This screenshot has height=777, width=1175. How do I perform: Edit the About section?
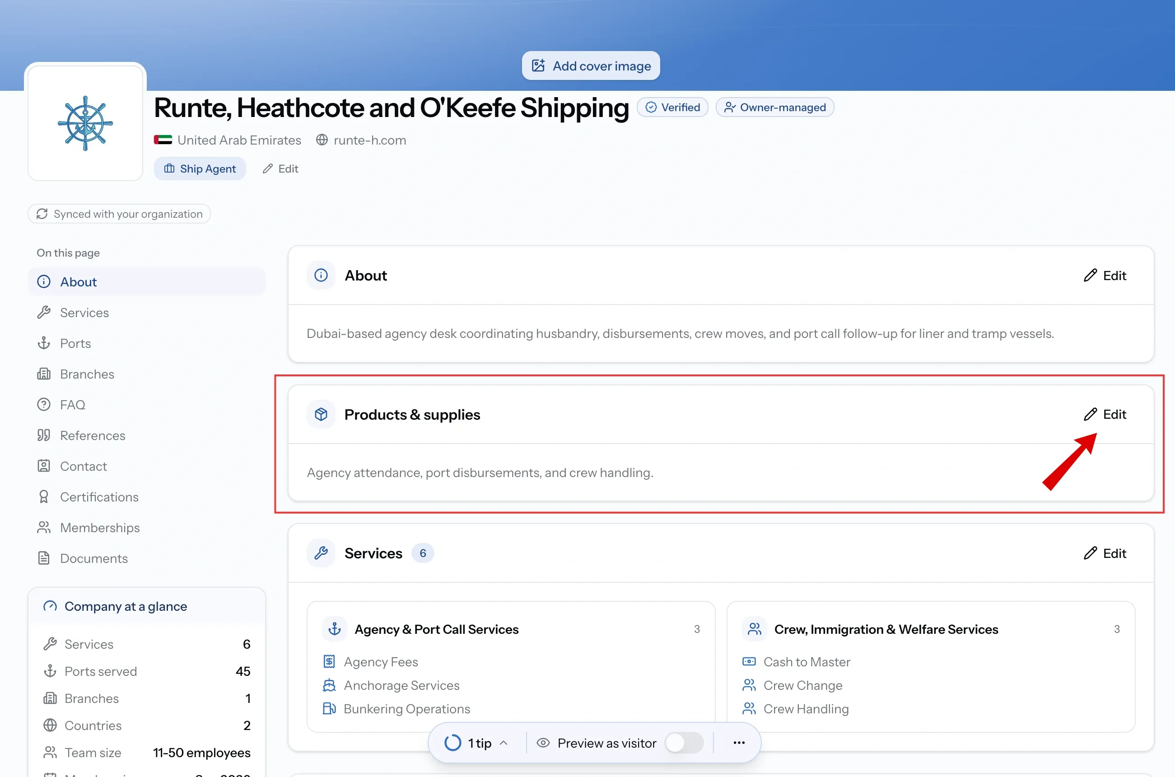1105,276
